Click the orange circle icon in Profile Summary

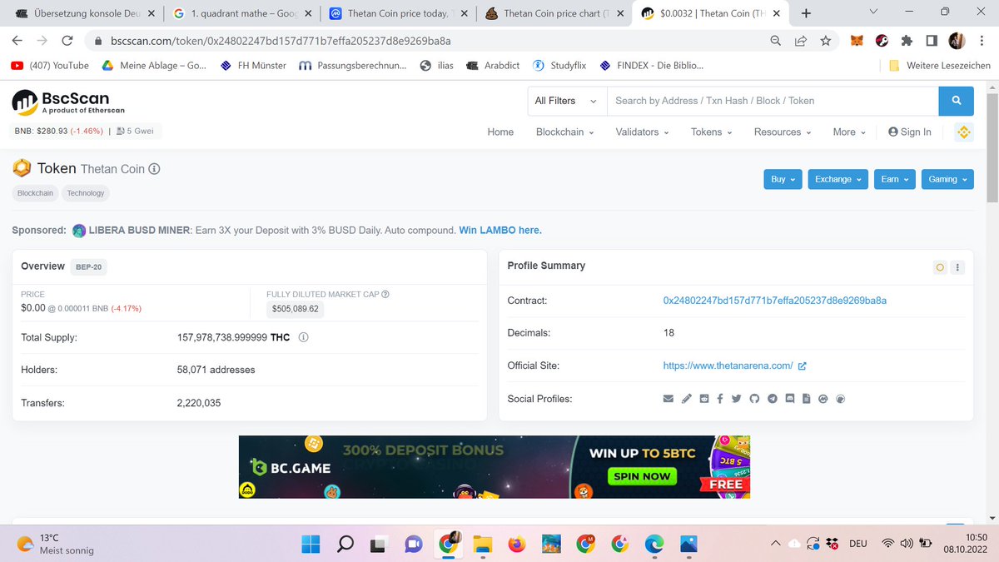941,267
